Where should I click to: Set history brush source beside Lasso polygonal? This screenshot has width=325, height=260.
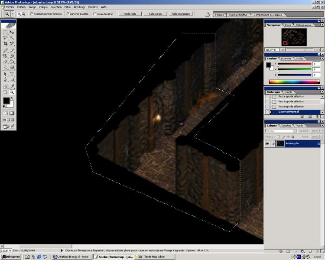[x=267, y=112]
